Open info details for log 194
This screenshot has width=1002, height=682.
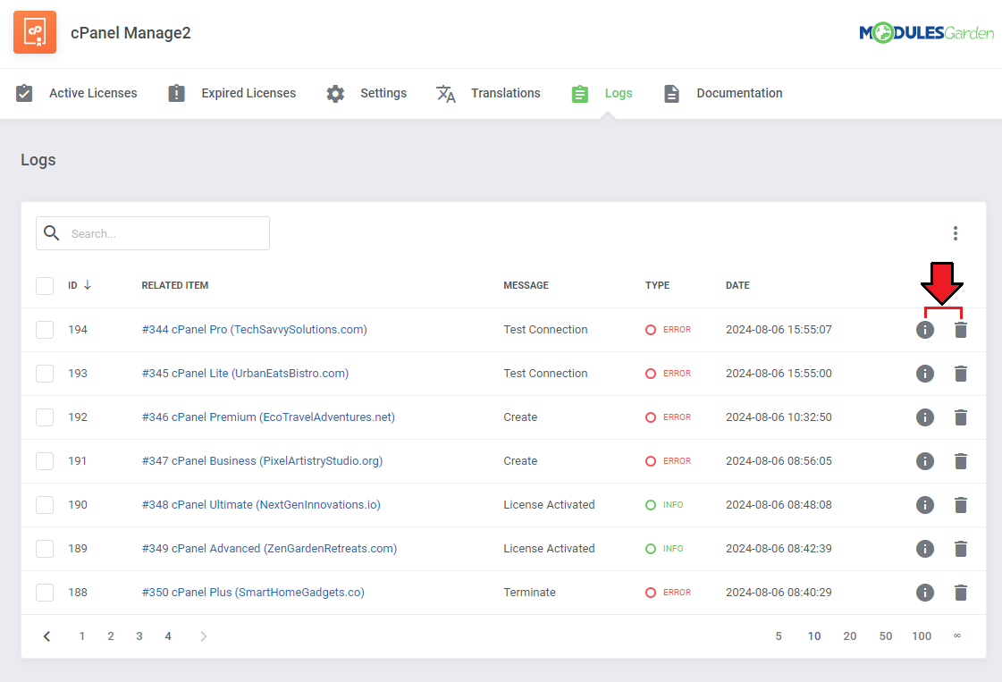click(x=924, y=330)
